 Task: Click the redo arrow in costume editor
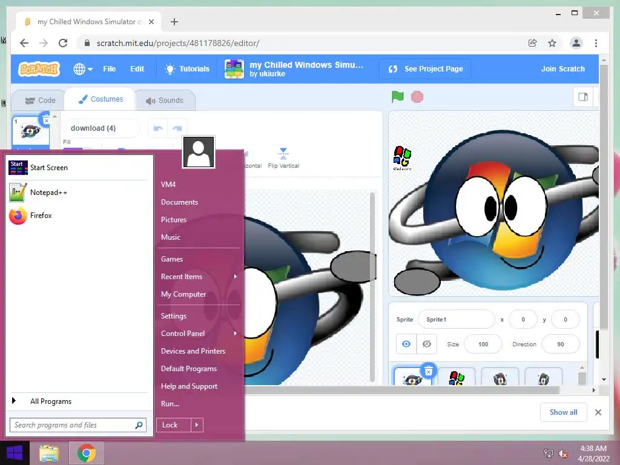tap(177, 128)
